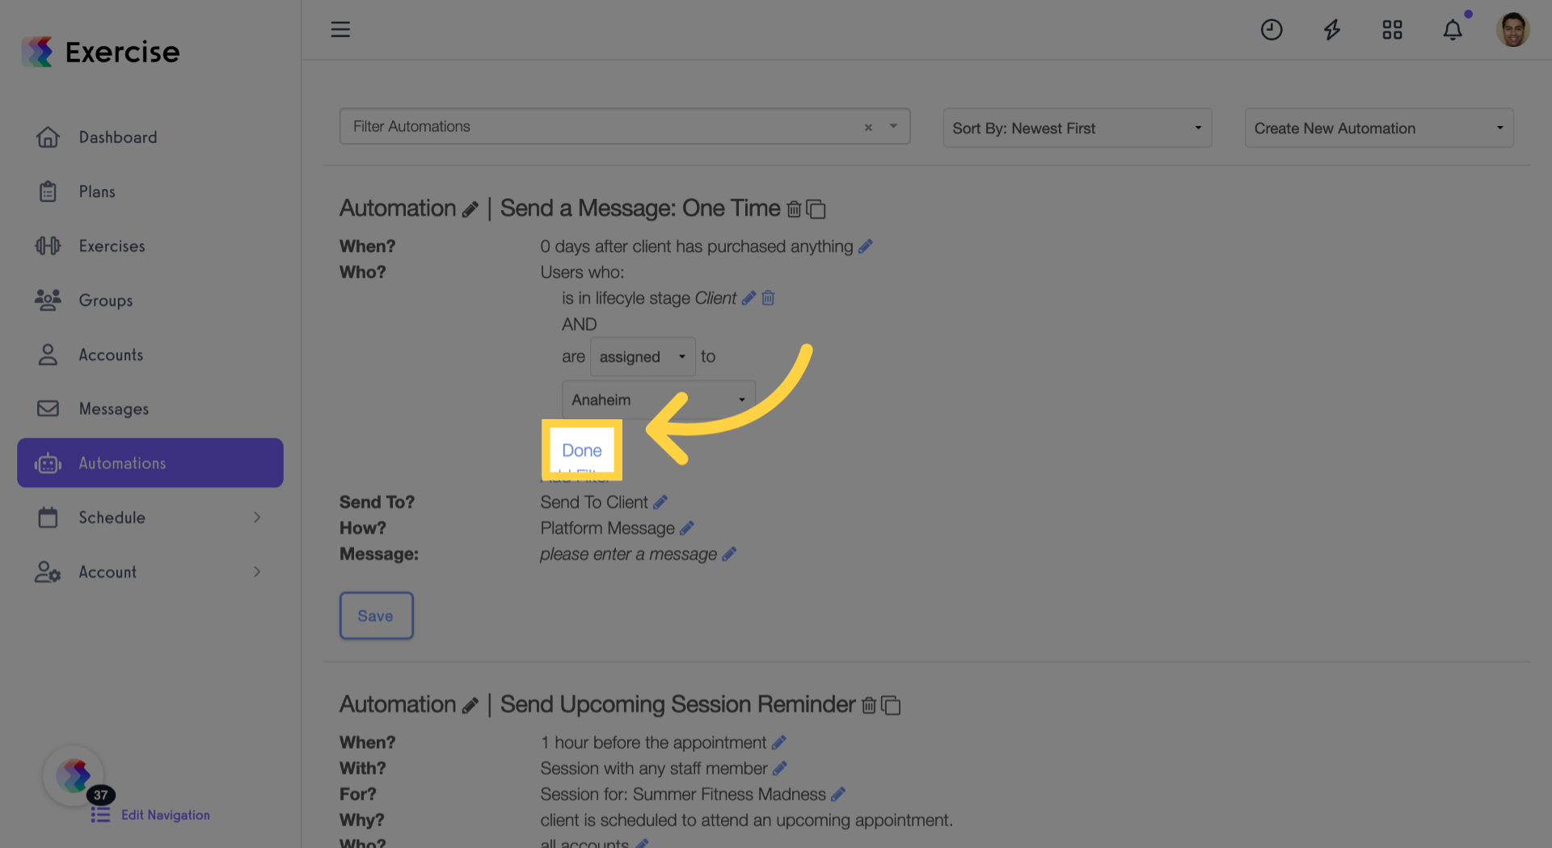Expand the Account menu chevron
The image size is (1552, 848).
[257, 572]
